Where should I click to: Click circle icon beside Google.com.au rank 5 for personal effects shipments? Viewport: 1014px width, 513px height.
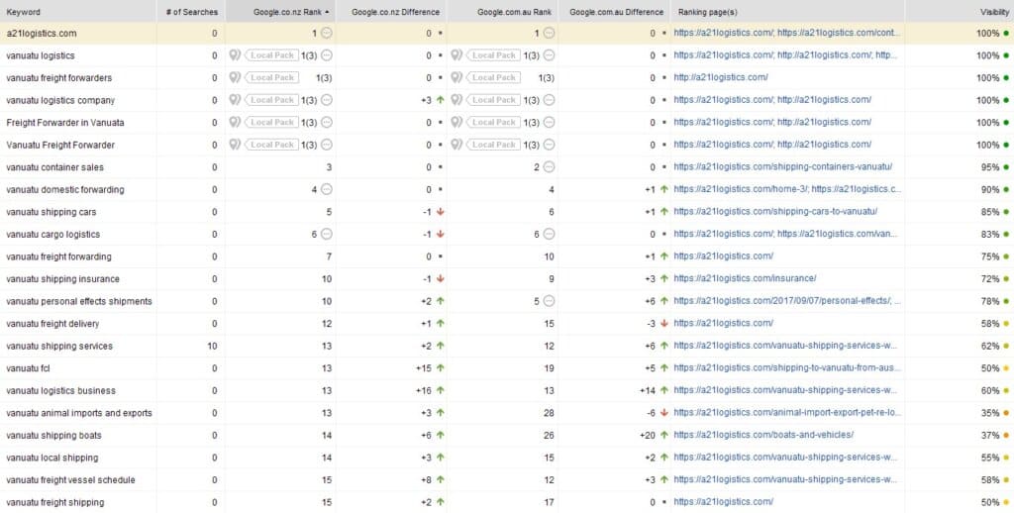coord(549,301)
